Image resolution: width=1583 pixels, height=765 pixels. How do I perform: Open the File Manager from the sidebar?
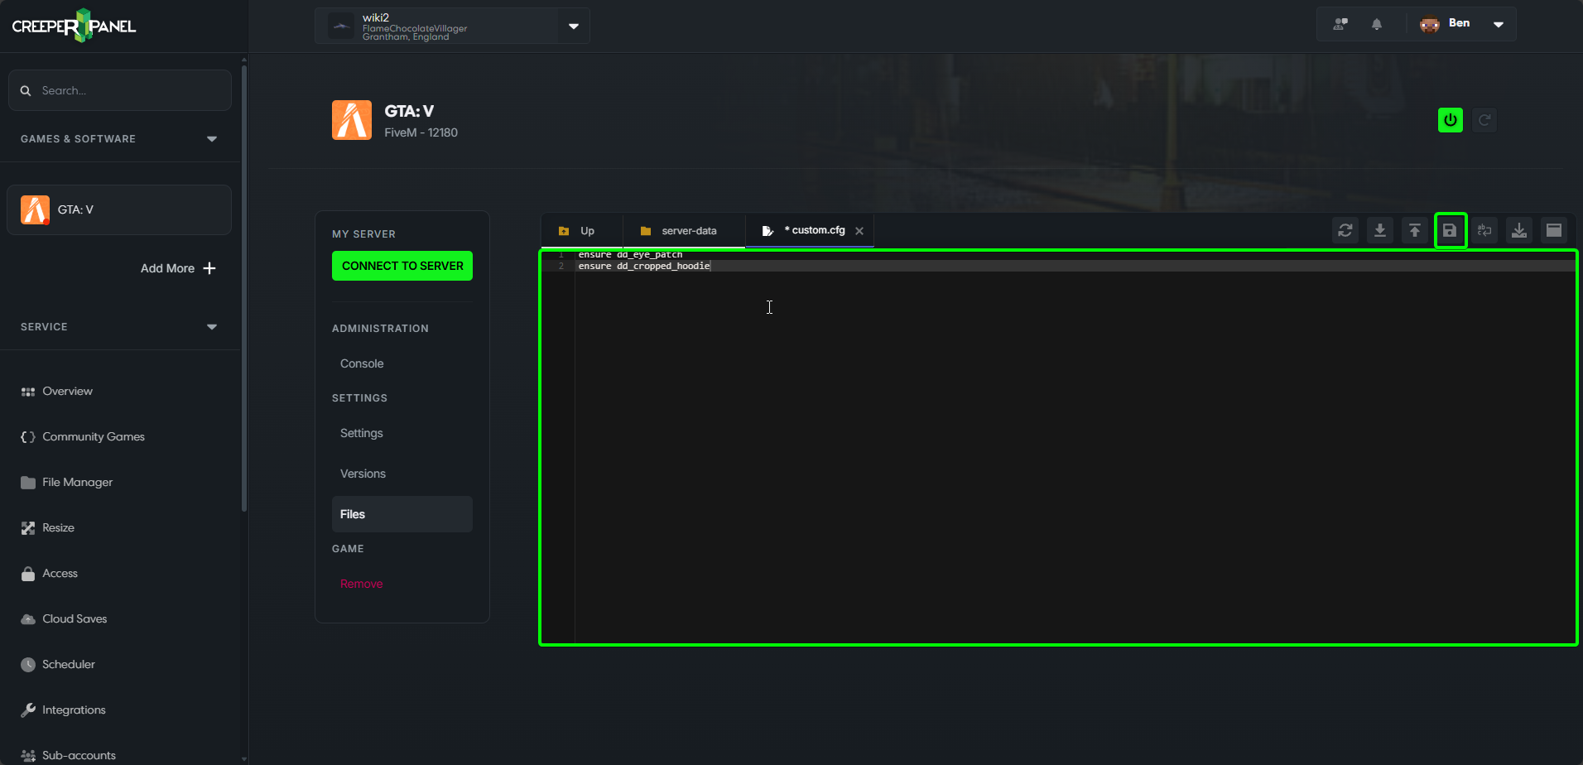77,482
